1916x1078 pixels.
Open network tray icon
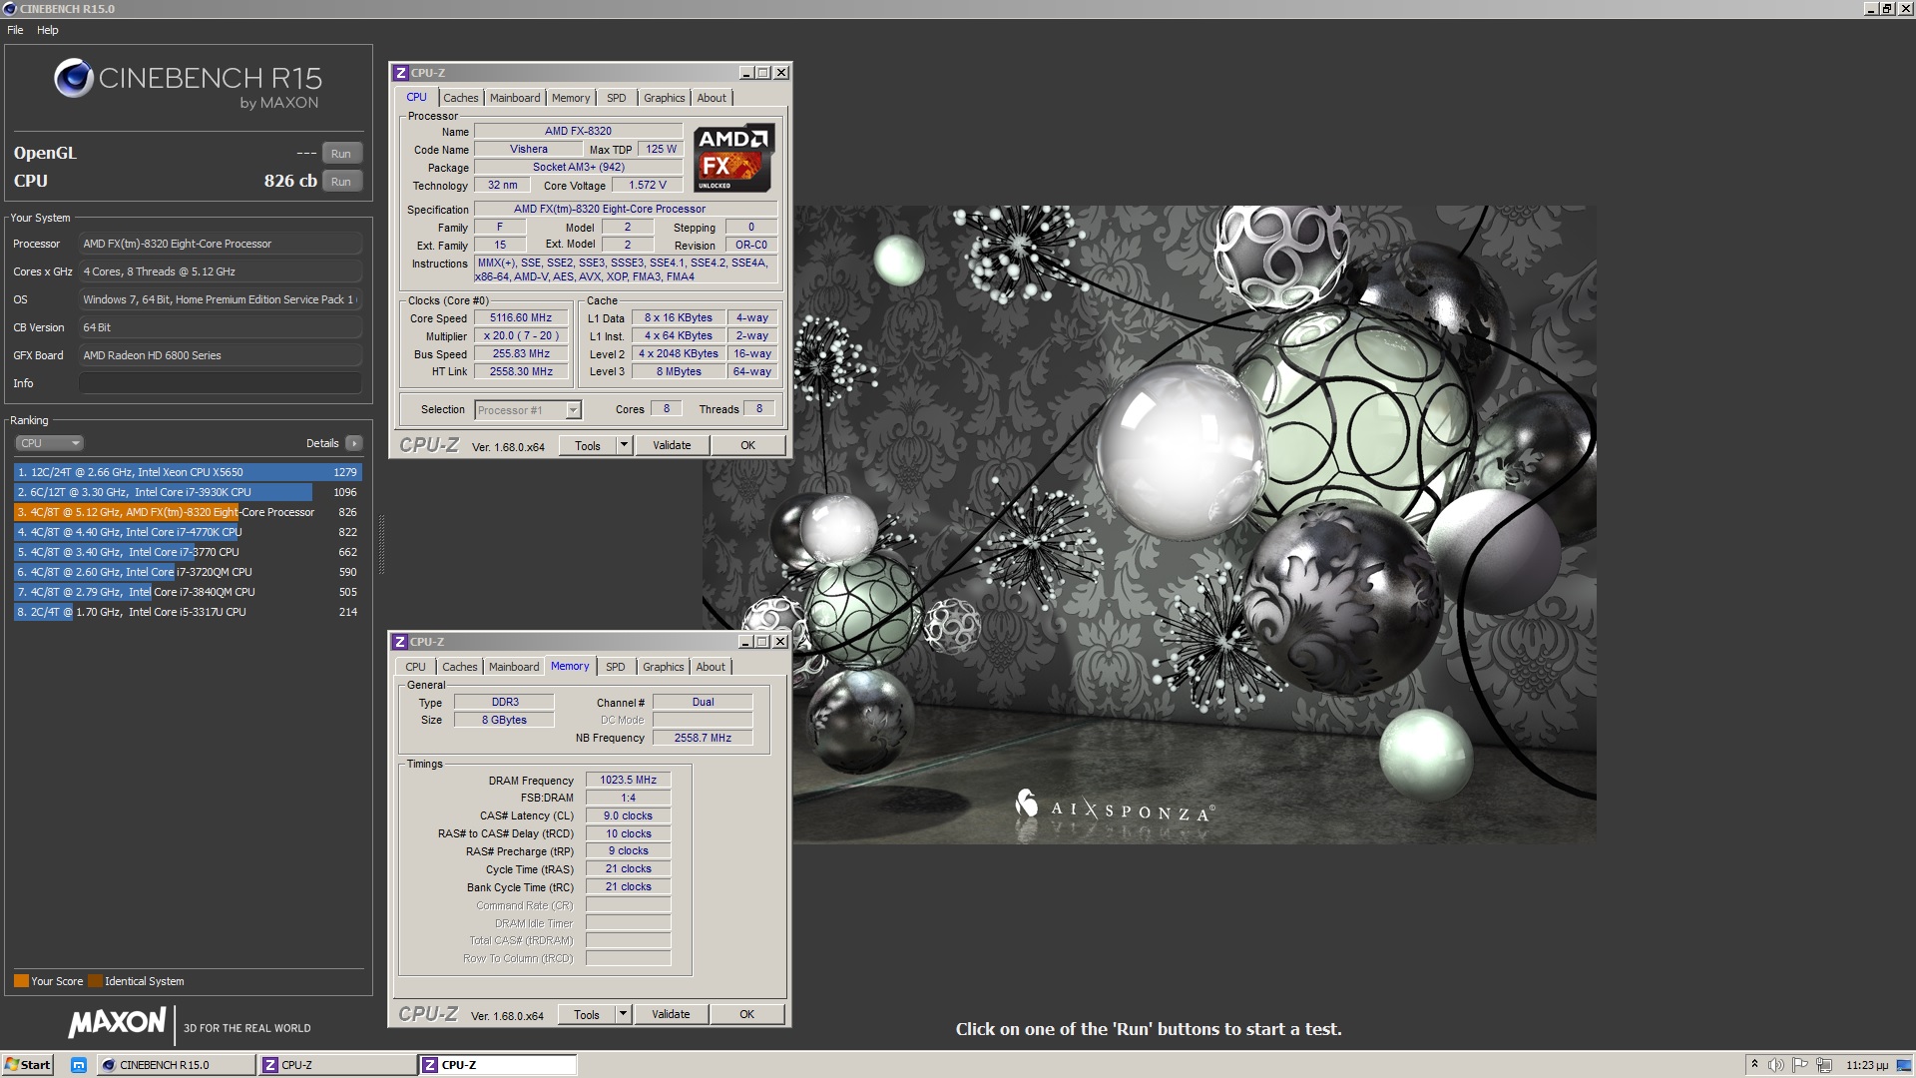(1824, 1065)
